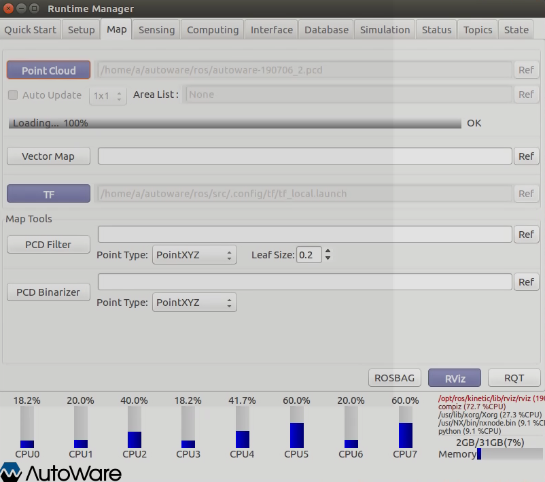
Task: Increase Leaf Size with the up arrow
Action: [328, 251]
